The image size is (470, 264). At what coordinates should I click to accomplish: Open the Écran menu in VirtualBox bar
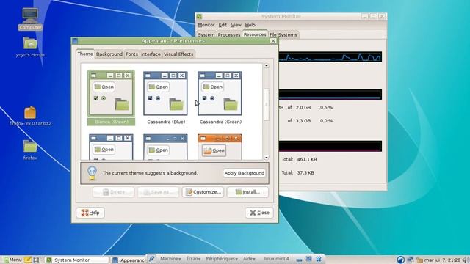[193, 259]
